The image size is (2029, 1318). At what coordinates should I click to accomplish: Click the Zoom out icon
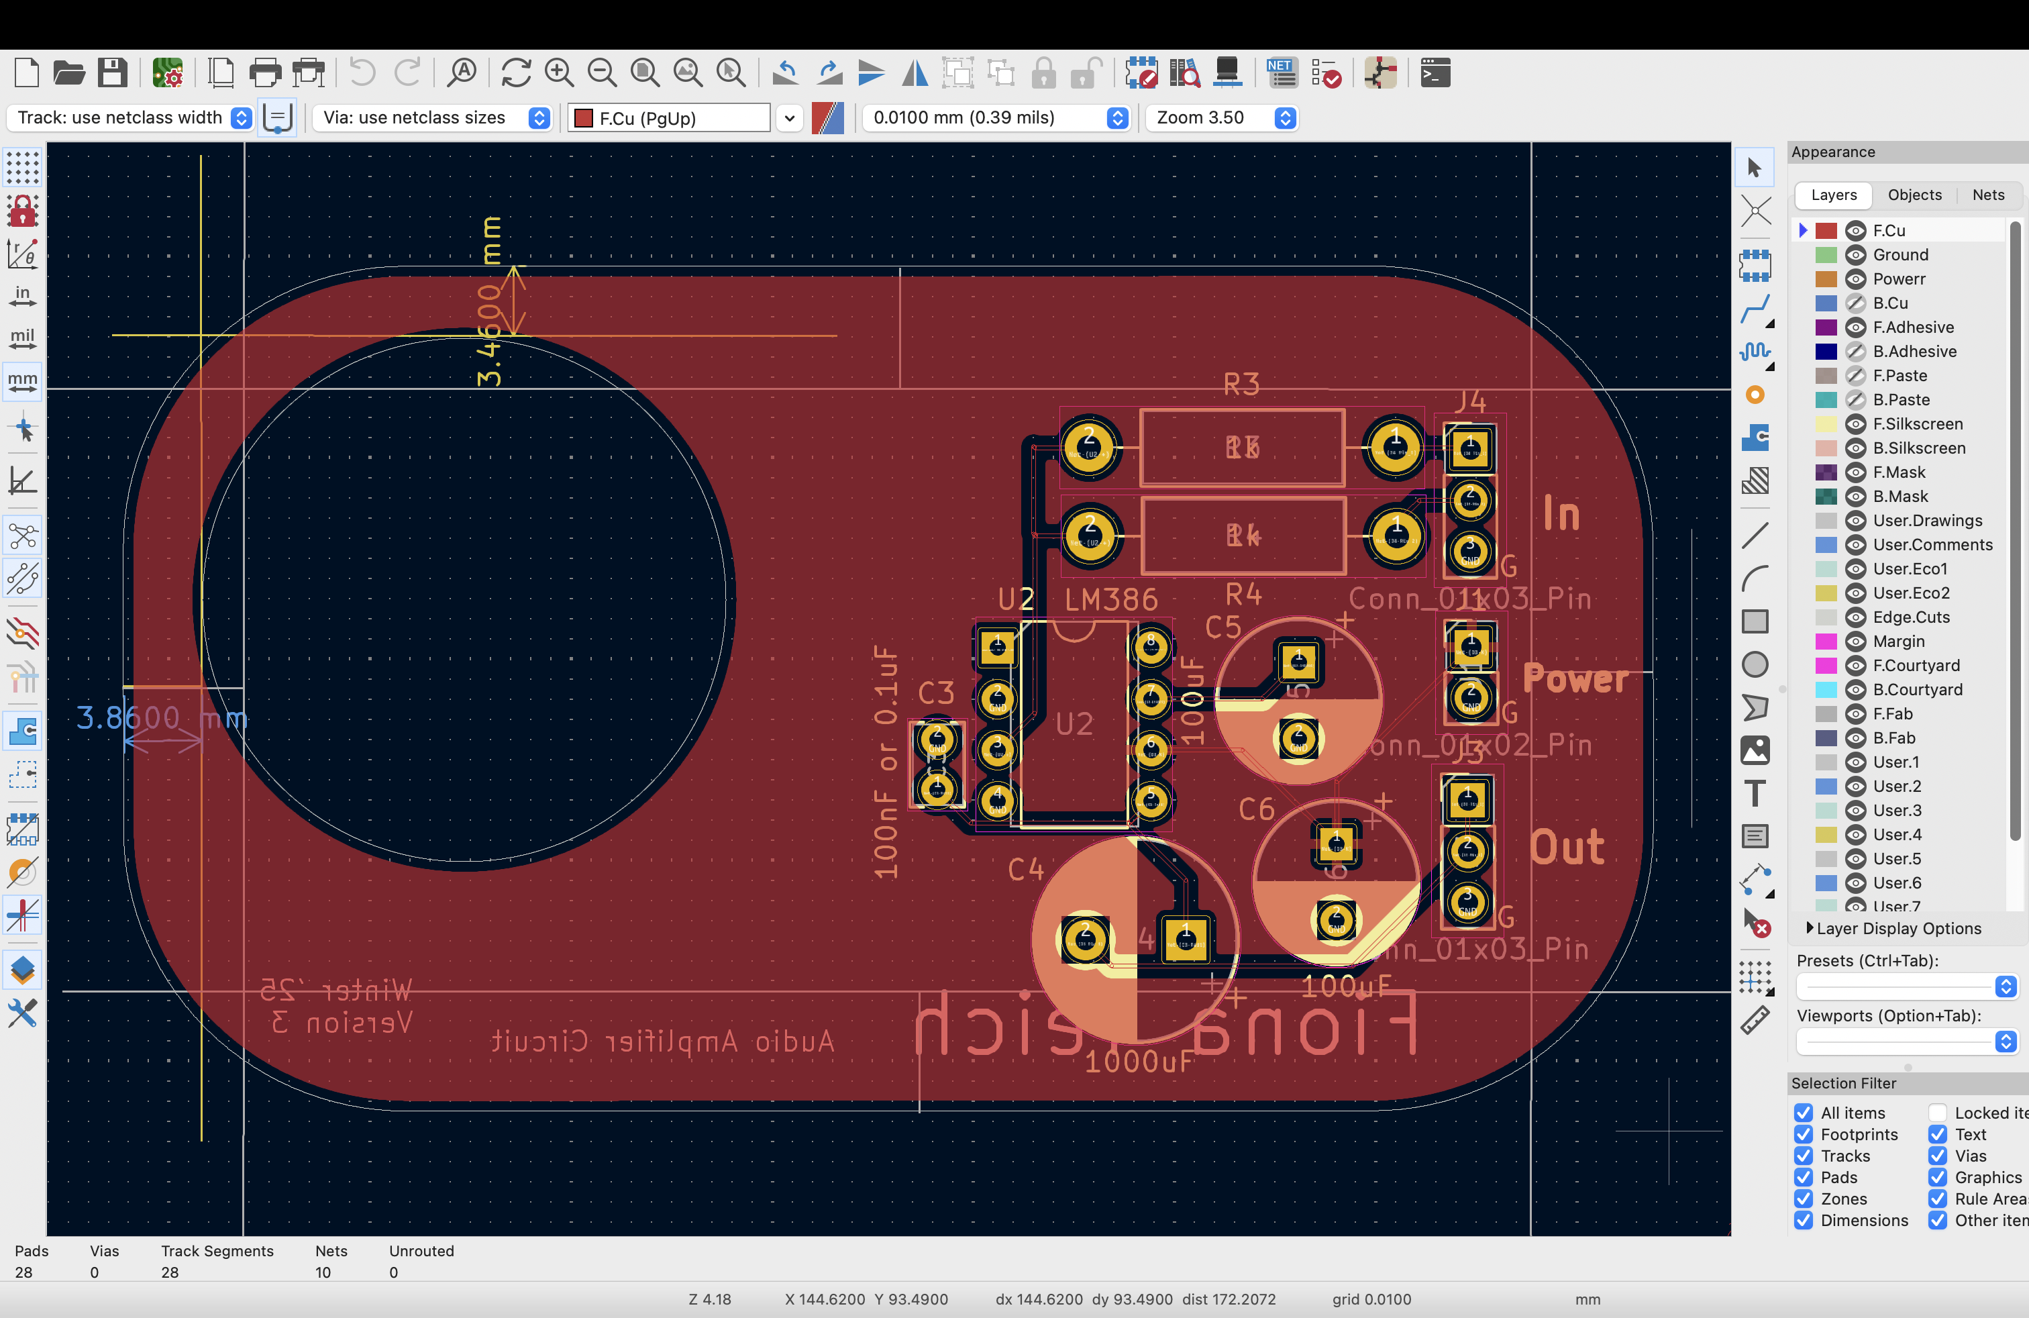[602, 73]
